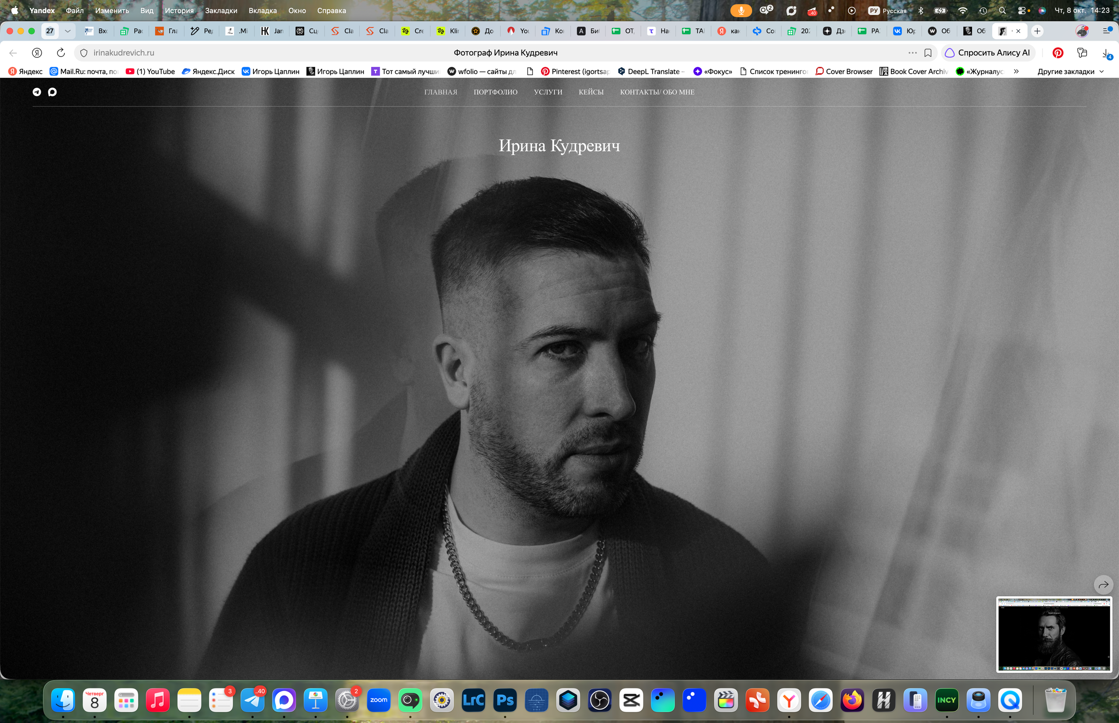
Task: Open the Вкладка menu
Action: click(263, 10)
